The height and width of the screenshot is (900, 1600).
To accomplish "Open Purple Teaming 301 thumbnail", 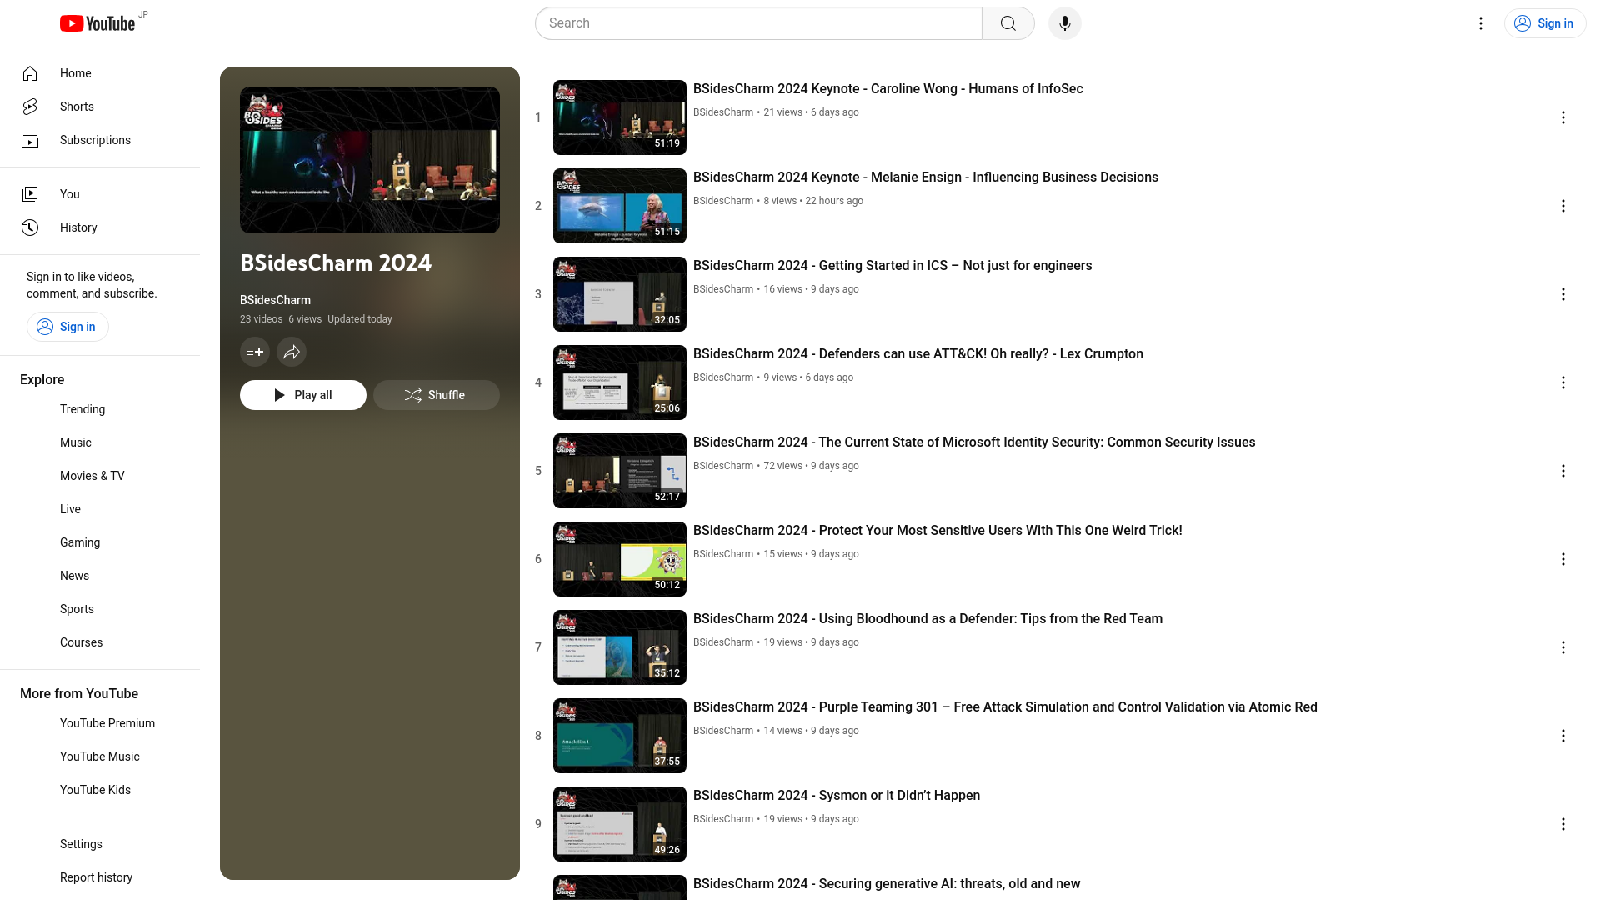I will (620, 736).
